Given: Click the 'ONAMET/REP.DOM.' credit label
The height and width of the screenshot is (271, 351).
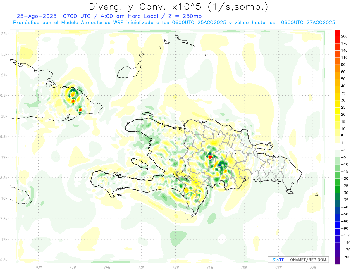Looking at the screenshot, I should pos(309,260).
